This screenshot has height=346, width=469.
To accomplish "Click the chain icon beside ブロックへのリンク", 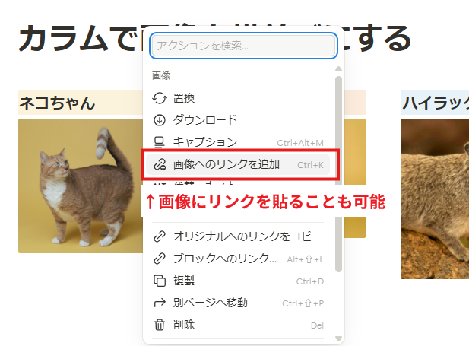I will (x=160, y=259).
